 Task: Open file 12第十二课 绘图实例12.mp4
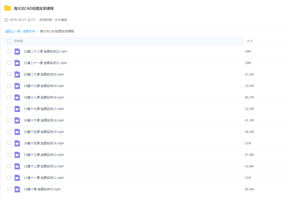[44, 166]
